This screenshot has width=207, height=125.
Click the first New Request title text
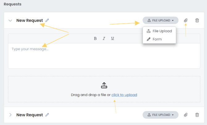click(x=30, y=20)
